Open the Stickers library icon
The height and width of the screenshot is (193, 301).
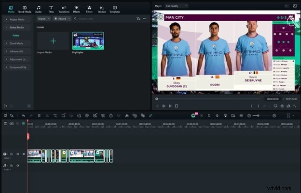click(102, 9)
